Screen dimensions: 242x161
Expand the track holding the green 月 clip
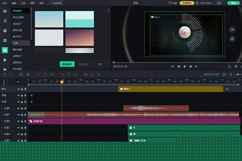point(2,128)
